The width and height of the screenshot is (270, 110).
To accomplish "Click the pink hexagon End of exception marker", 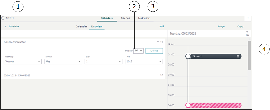I will (188, 105).
